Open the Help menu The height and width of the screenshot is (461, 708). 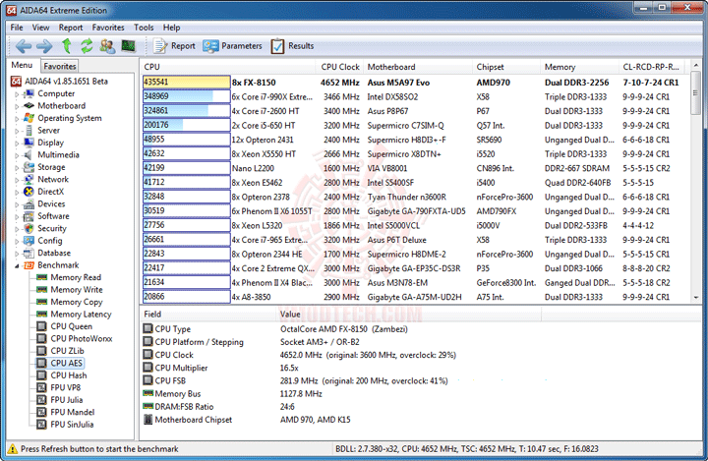click(x=171, y=28)
